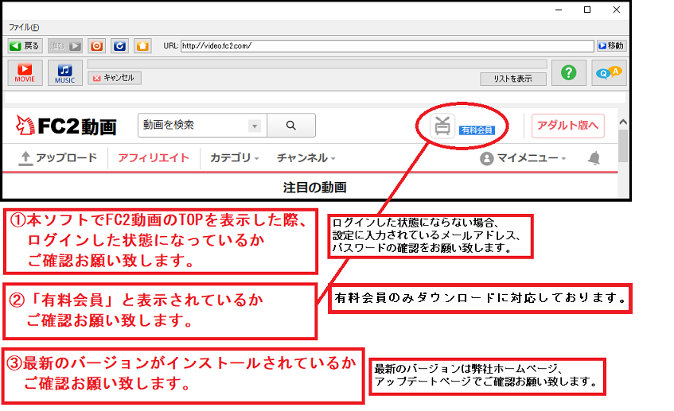Click the orange home icon
The width and height of the screenshot is (674, 411).
point(142,45)
